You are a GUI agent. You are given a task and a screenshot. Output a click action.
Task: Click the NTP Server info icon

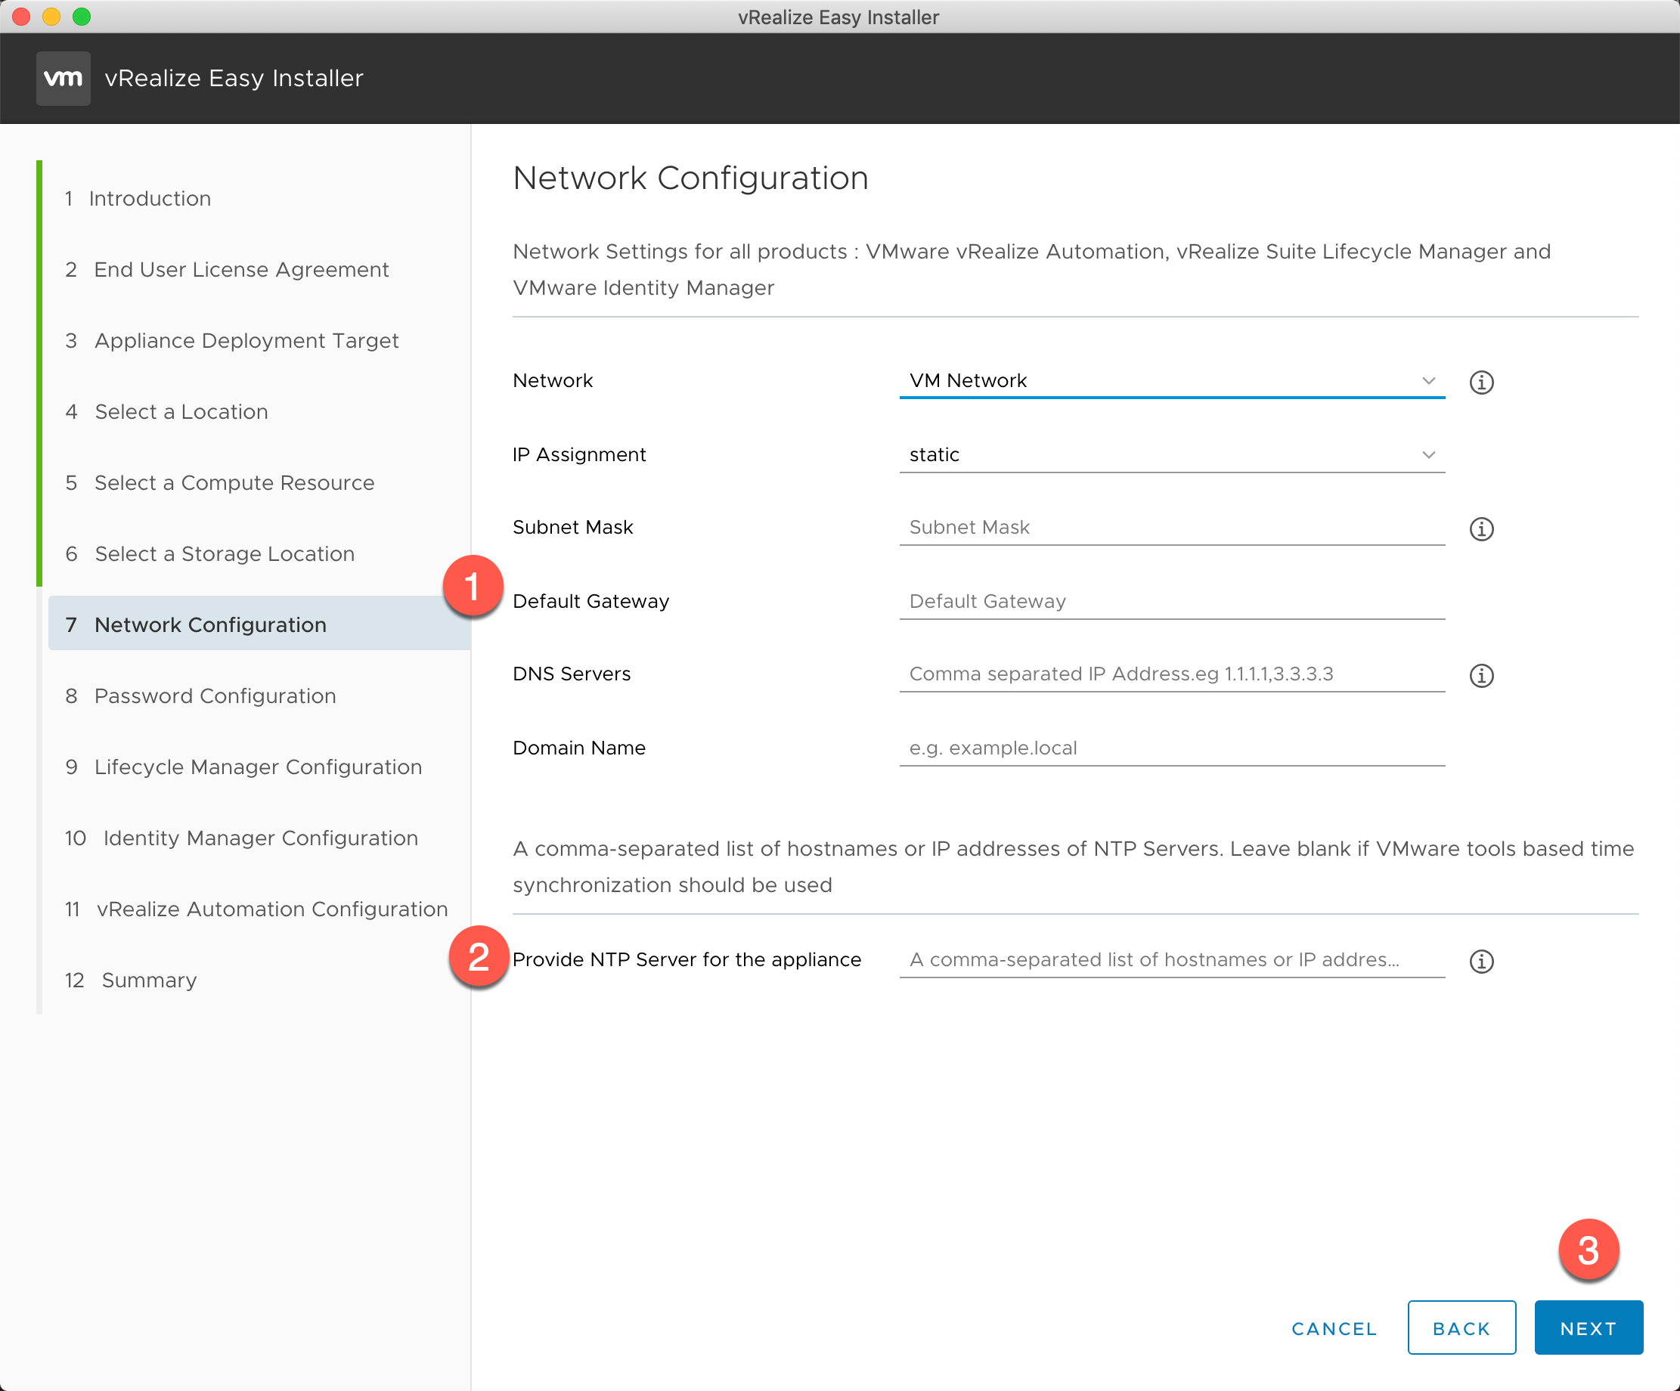1480,960
